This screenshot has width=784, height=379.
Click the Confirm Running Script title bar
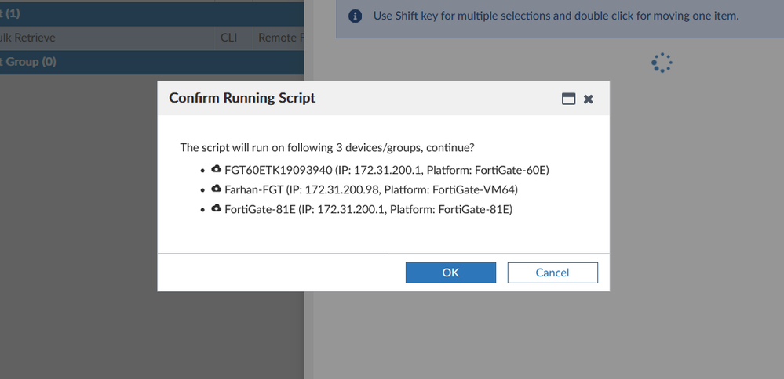point(314,99)
